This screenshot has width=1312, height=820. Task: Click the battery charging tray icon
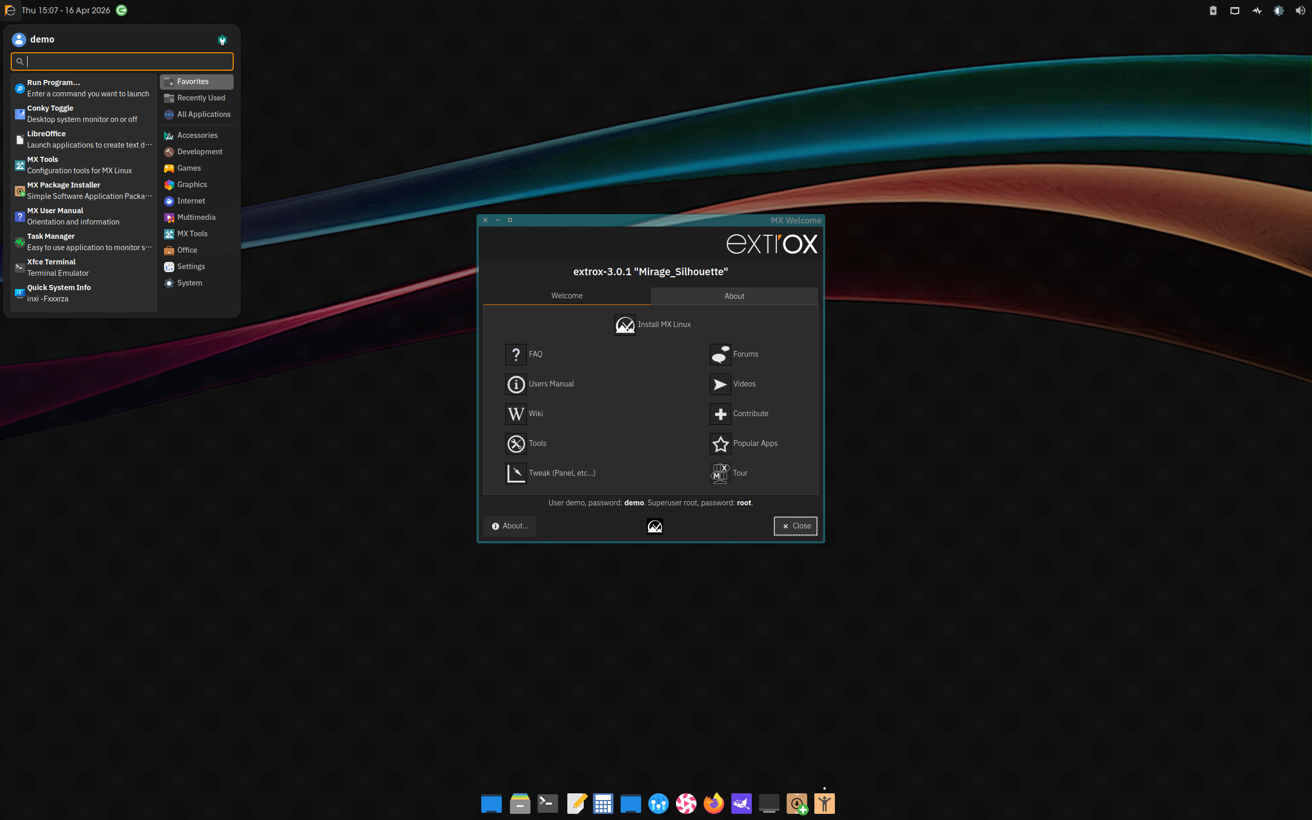pos(1213,10)
